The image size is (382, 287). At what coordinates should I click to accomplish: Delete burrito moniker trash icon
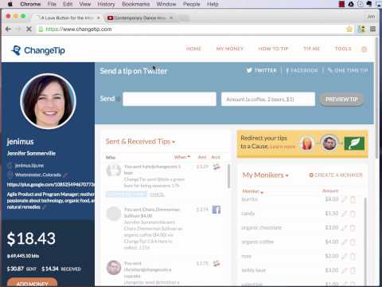353,199
